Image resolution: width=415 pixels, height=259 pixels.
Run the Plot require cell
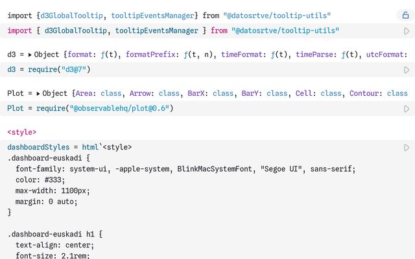pos(407,108)
